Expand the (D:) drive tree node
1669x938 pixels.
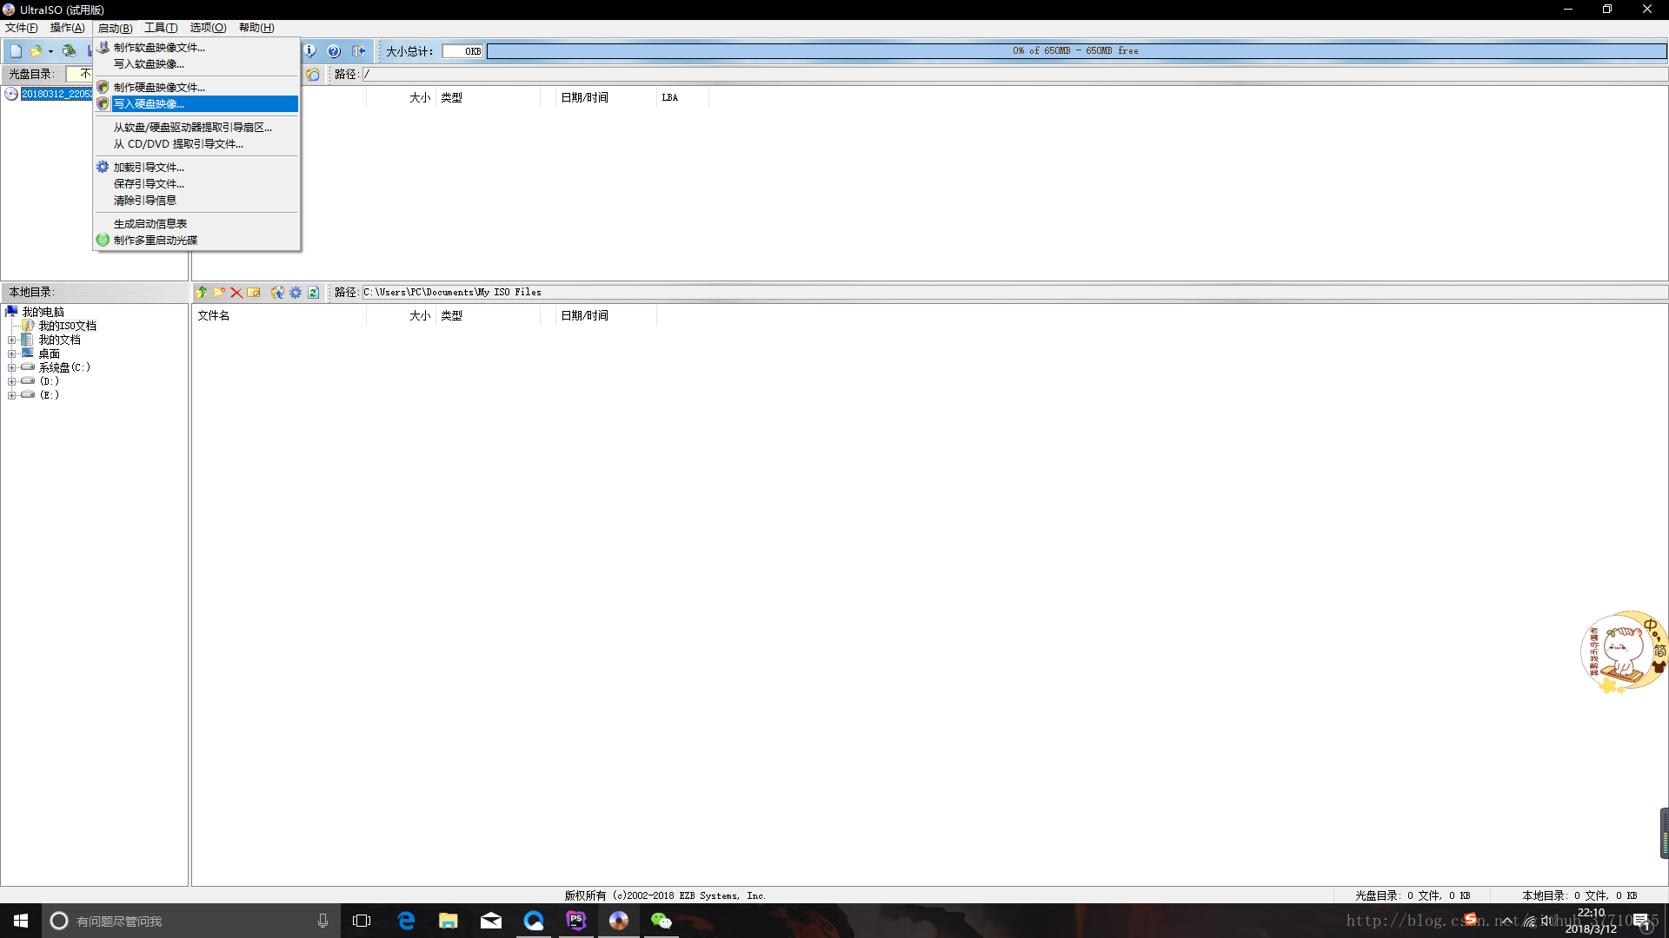(x=12, y=382)
